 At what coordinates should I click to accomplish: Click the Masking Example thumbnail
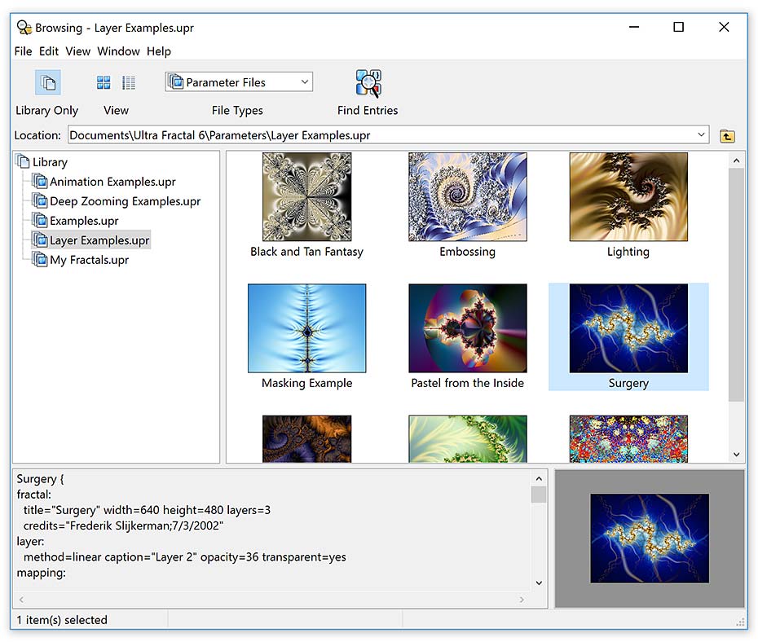click(306, 328)
